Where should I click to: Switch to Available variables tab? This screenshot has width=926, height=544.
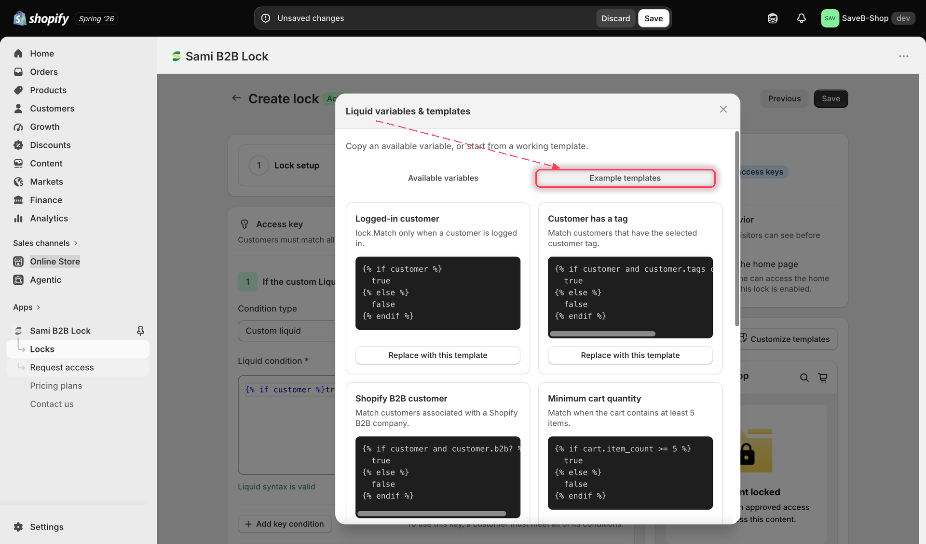(x=443, y=178)
